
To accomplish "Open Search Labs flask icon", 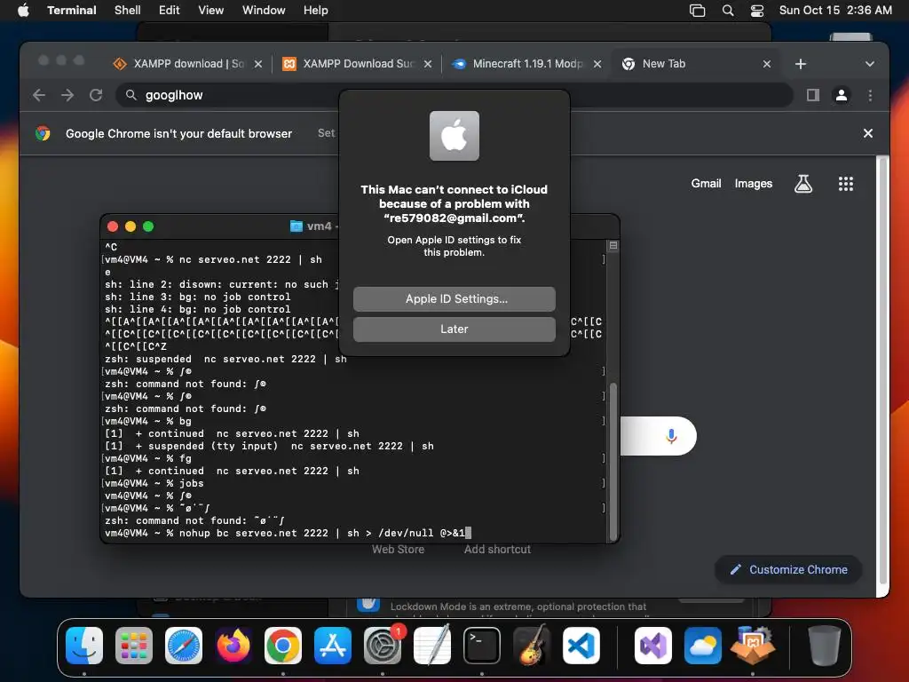I will pyautogui.click(x=802, y=184).
